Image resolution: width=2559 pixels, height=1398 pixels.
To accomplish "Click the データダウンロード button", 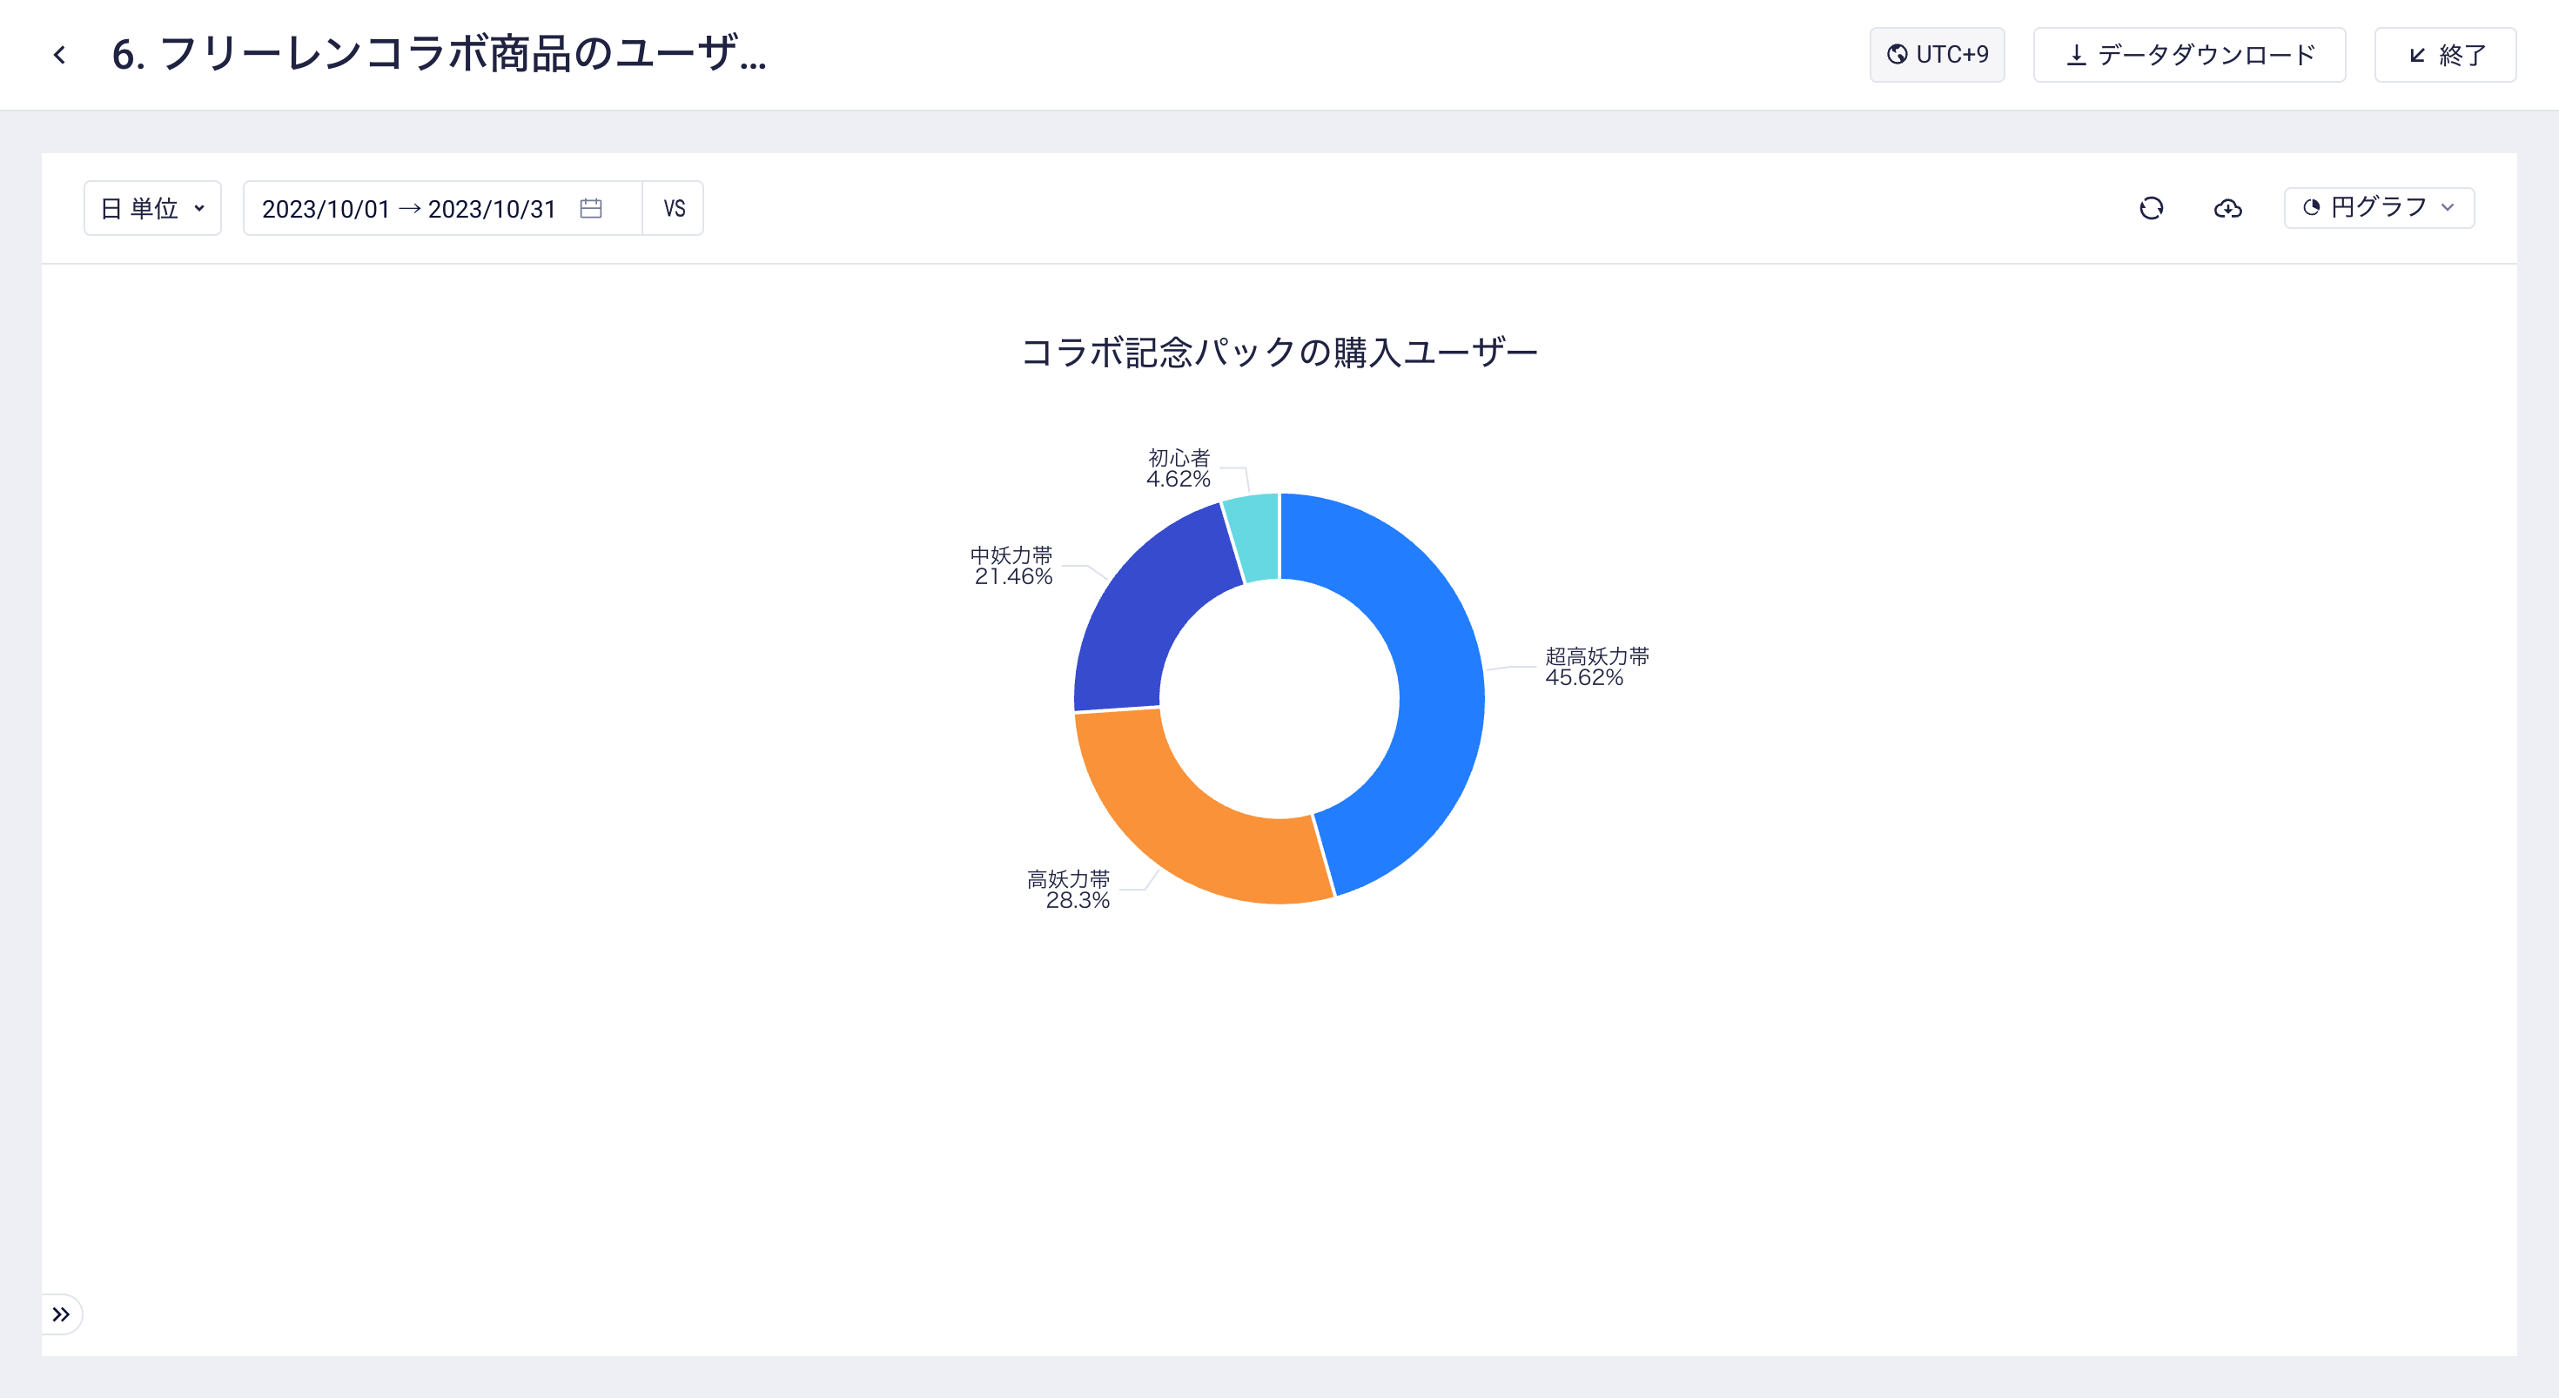I will tap(2188, 55).
